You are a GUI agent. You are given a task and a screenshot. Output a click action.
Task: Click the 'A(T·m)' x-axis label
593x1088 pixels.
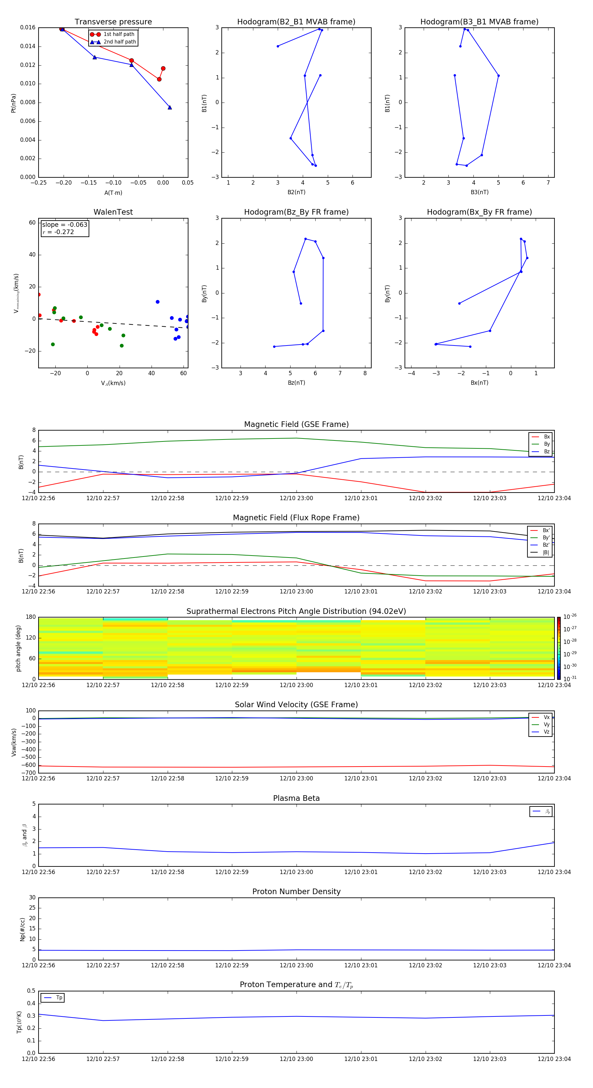[x=113, y=193]
